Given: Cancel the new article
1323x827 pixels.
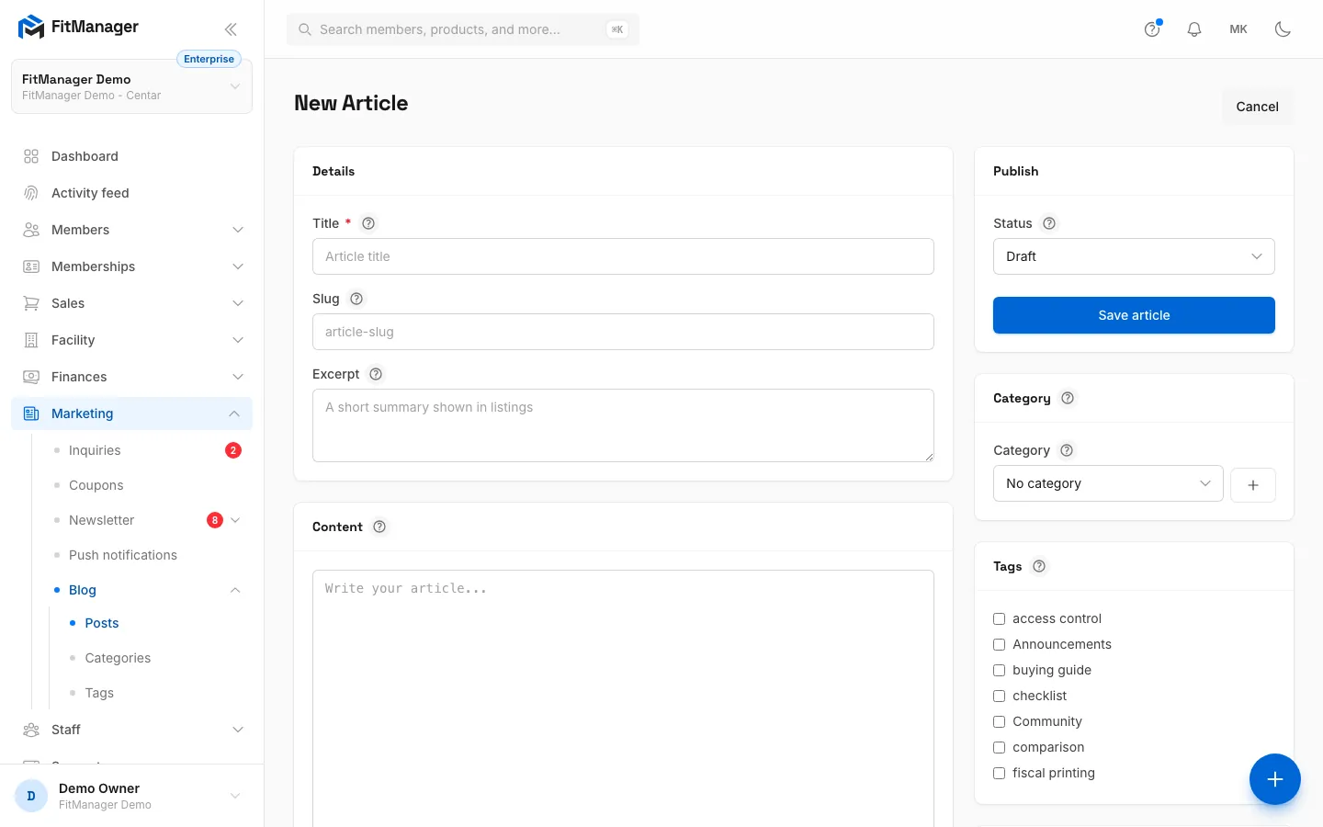Looking at the screenshot, I should [x=1257, y=107].
